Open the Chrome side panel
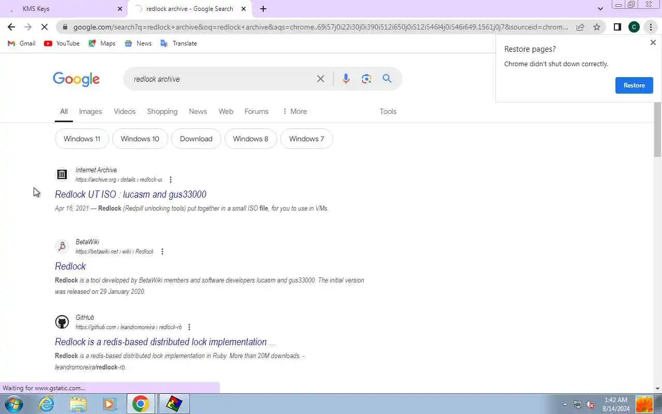 click(617, 27)
